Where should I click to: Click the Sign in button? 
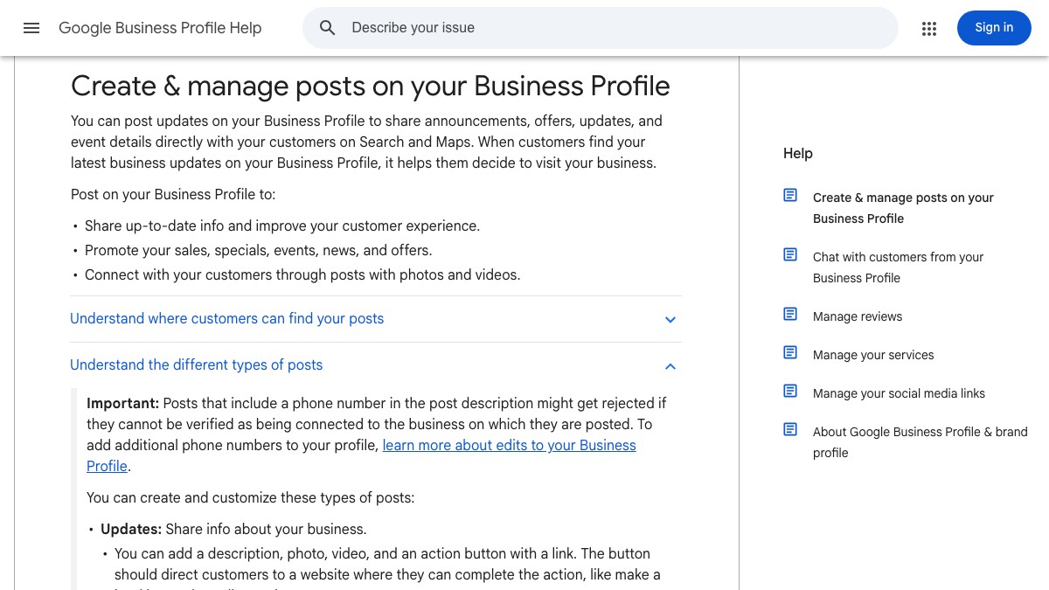[x=994, y=28]
